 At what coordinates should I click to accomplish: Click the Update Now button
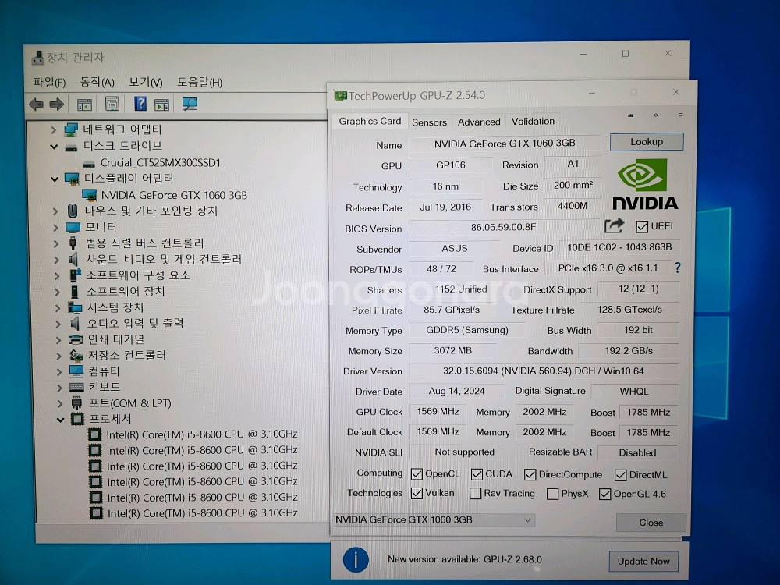(x=643, y=561)
